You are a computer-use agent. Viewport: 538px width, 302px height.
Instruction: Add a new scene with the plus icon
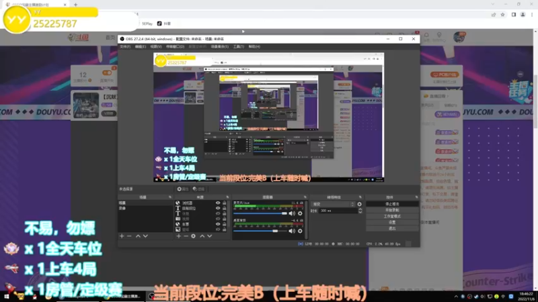click(x=122, y=236)
